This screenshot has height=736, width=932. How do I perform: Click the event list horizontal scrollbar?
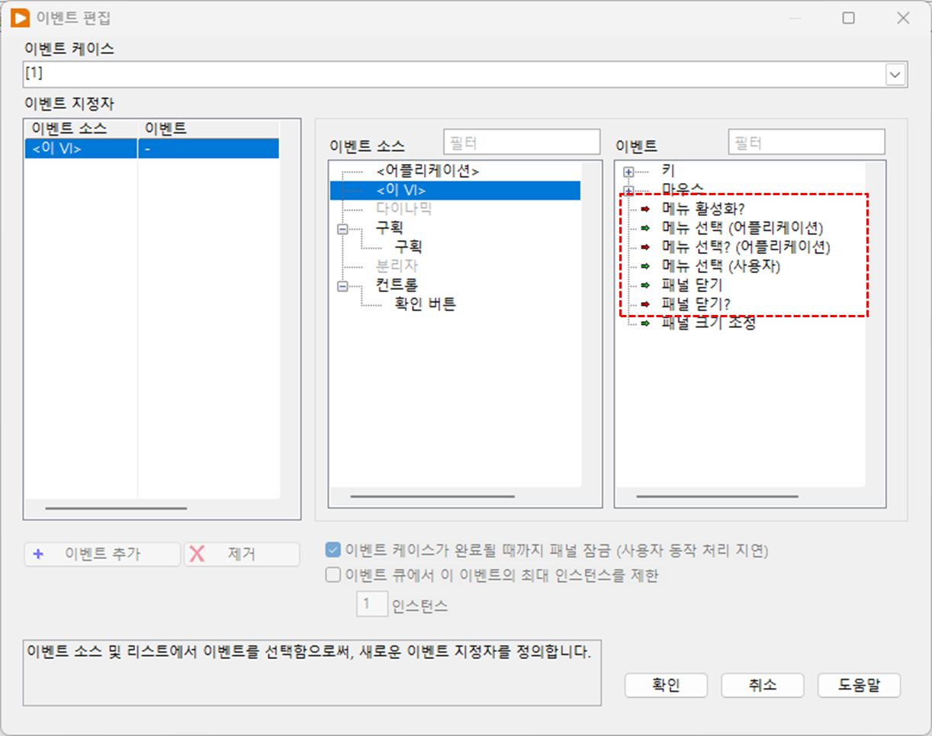click(717, 497)
